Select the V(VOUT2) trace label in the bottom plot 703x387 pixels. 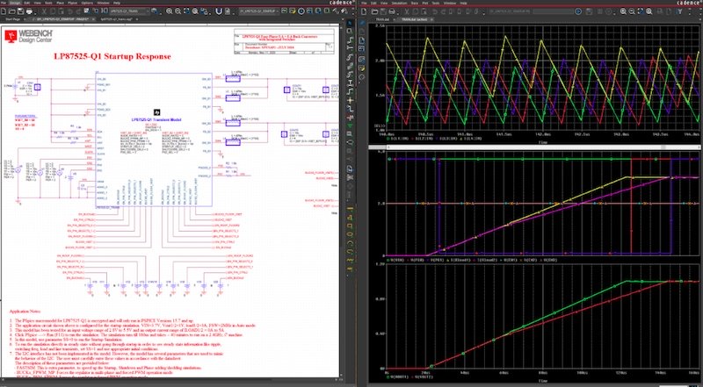(424, 377)
